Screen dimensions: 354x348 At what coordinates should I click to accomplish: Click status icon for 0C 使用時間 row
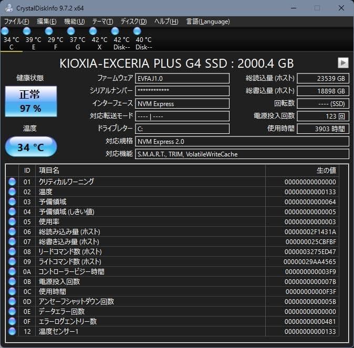click(x=12, y=291)
